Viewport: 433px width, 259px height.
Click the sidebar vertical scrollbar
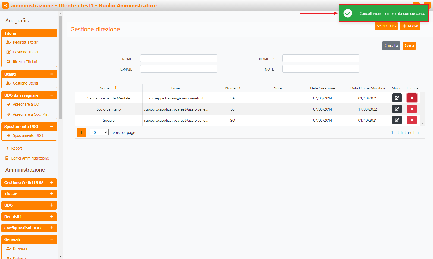click(x=60, y=68)
